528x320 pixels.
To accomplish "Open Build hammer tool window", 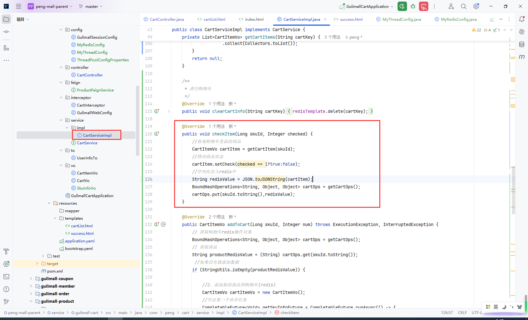I will point(6,251).
